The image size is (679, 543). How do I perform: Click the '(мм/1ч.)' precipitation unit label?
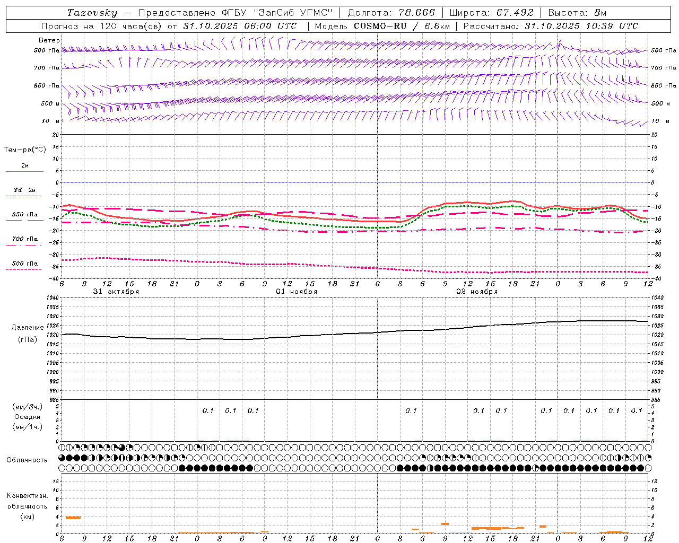[x=28, y=427]
